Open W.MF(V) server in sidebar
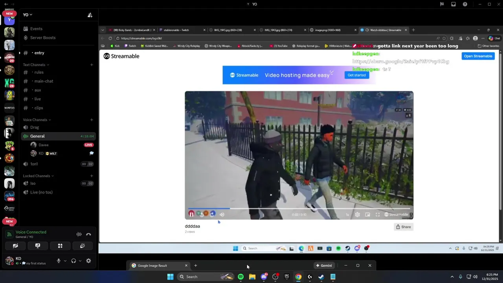 [x=9, y=108]
